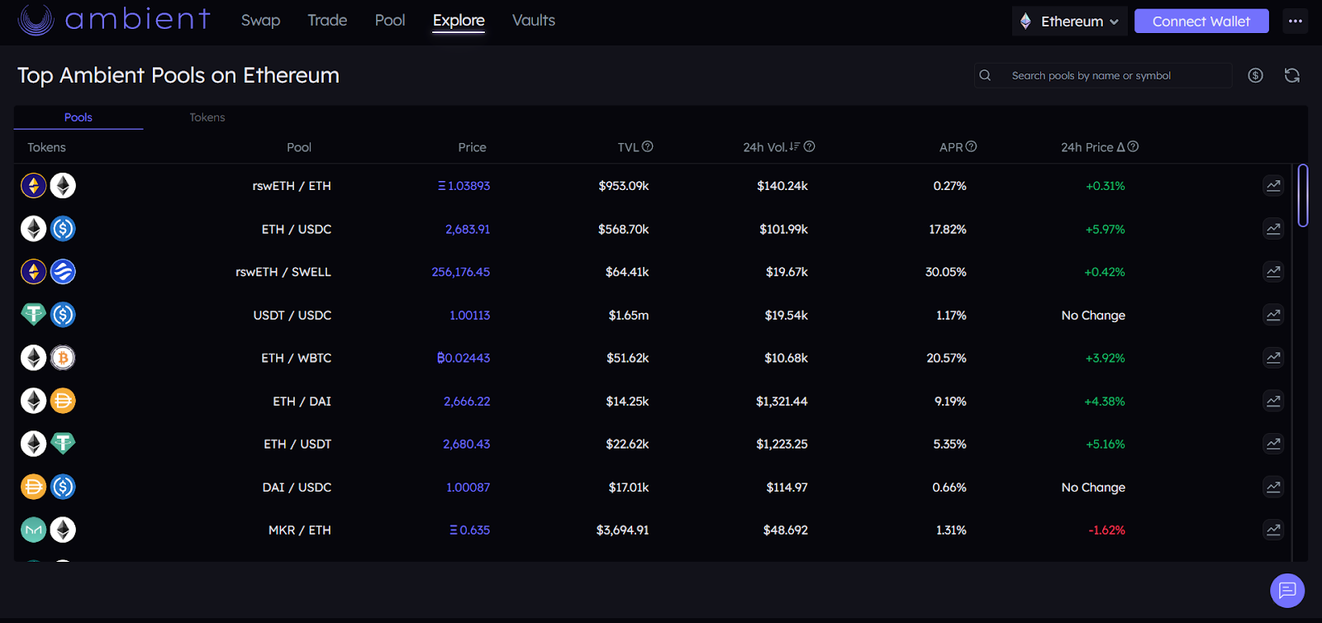1322x623 pixels.
Task: Click DAI token icon in ETH / DAI row
Action: [63, 401]
